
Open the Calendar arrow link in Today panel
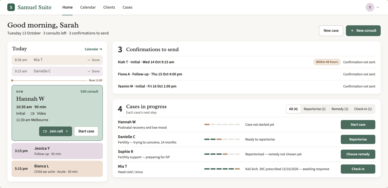point(93,49)
